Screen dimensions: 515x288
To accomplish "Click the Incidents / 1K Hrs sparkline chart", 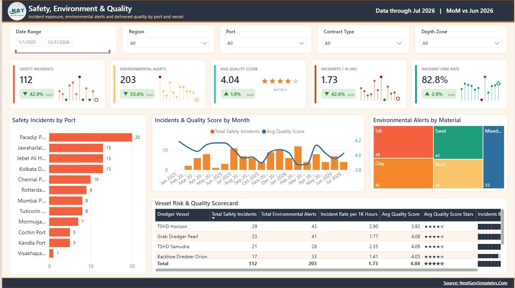I will pos(380,89).
